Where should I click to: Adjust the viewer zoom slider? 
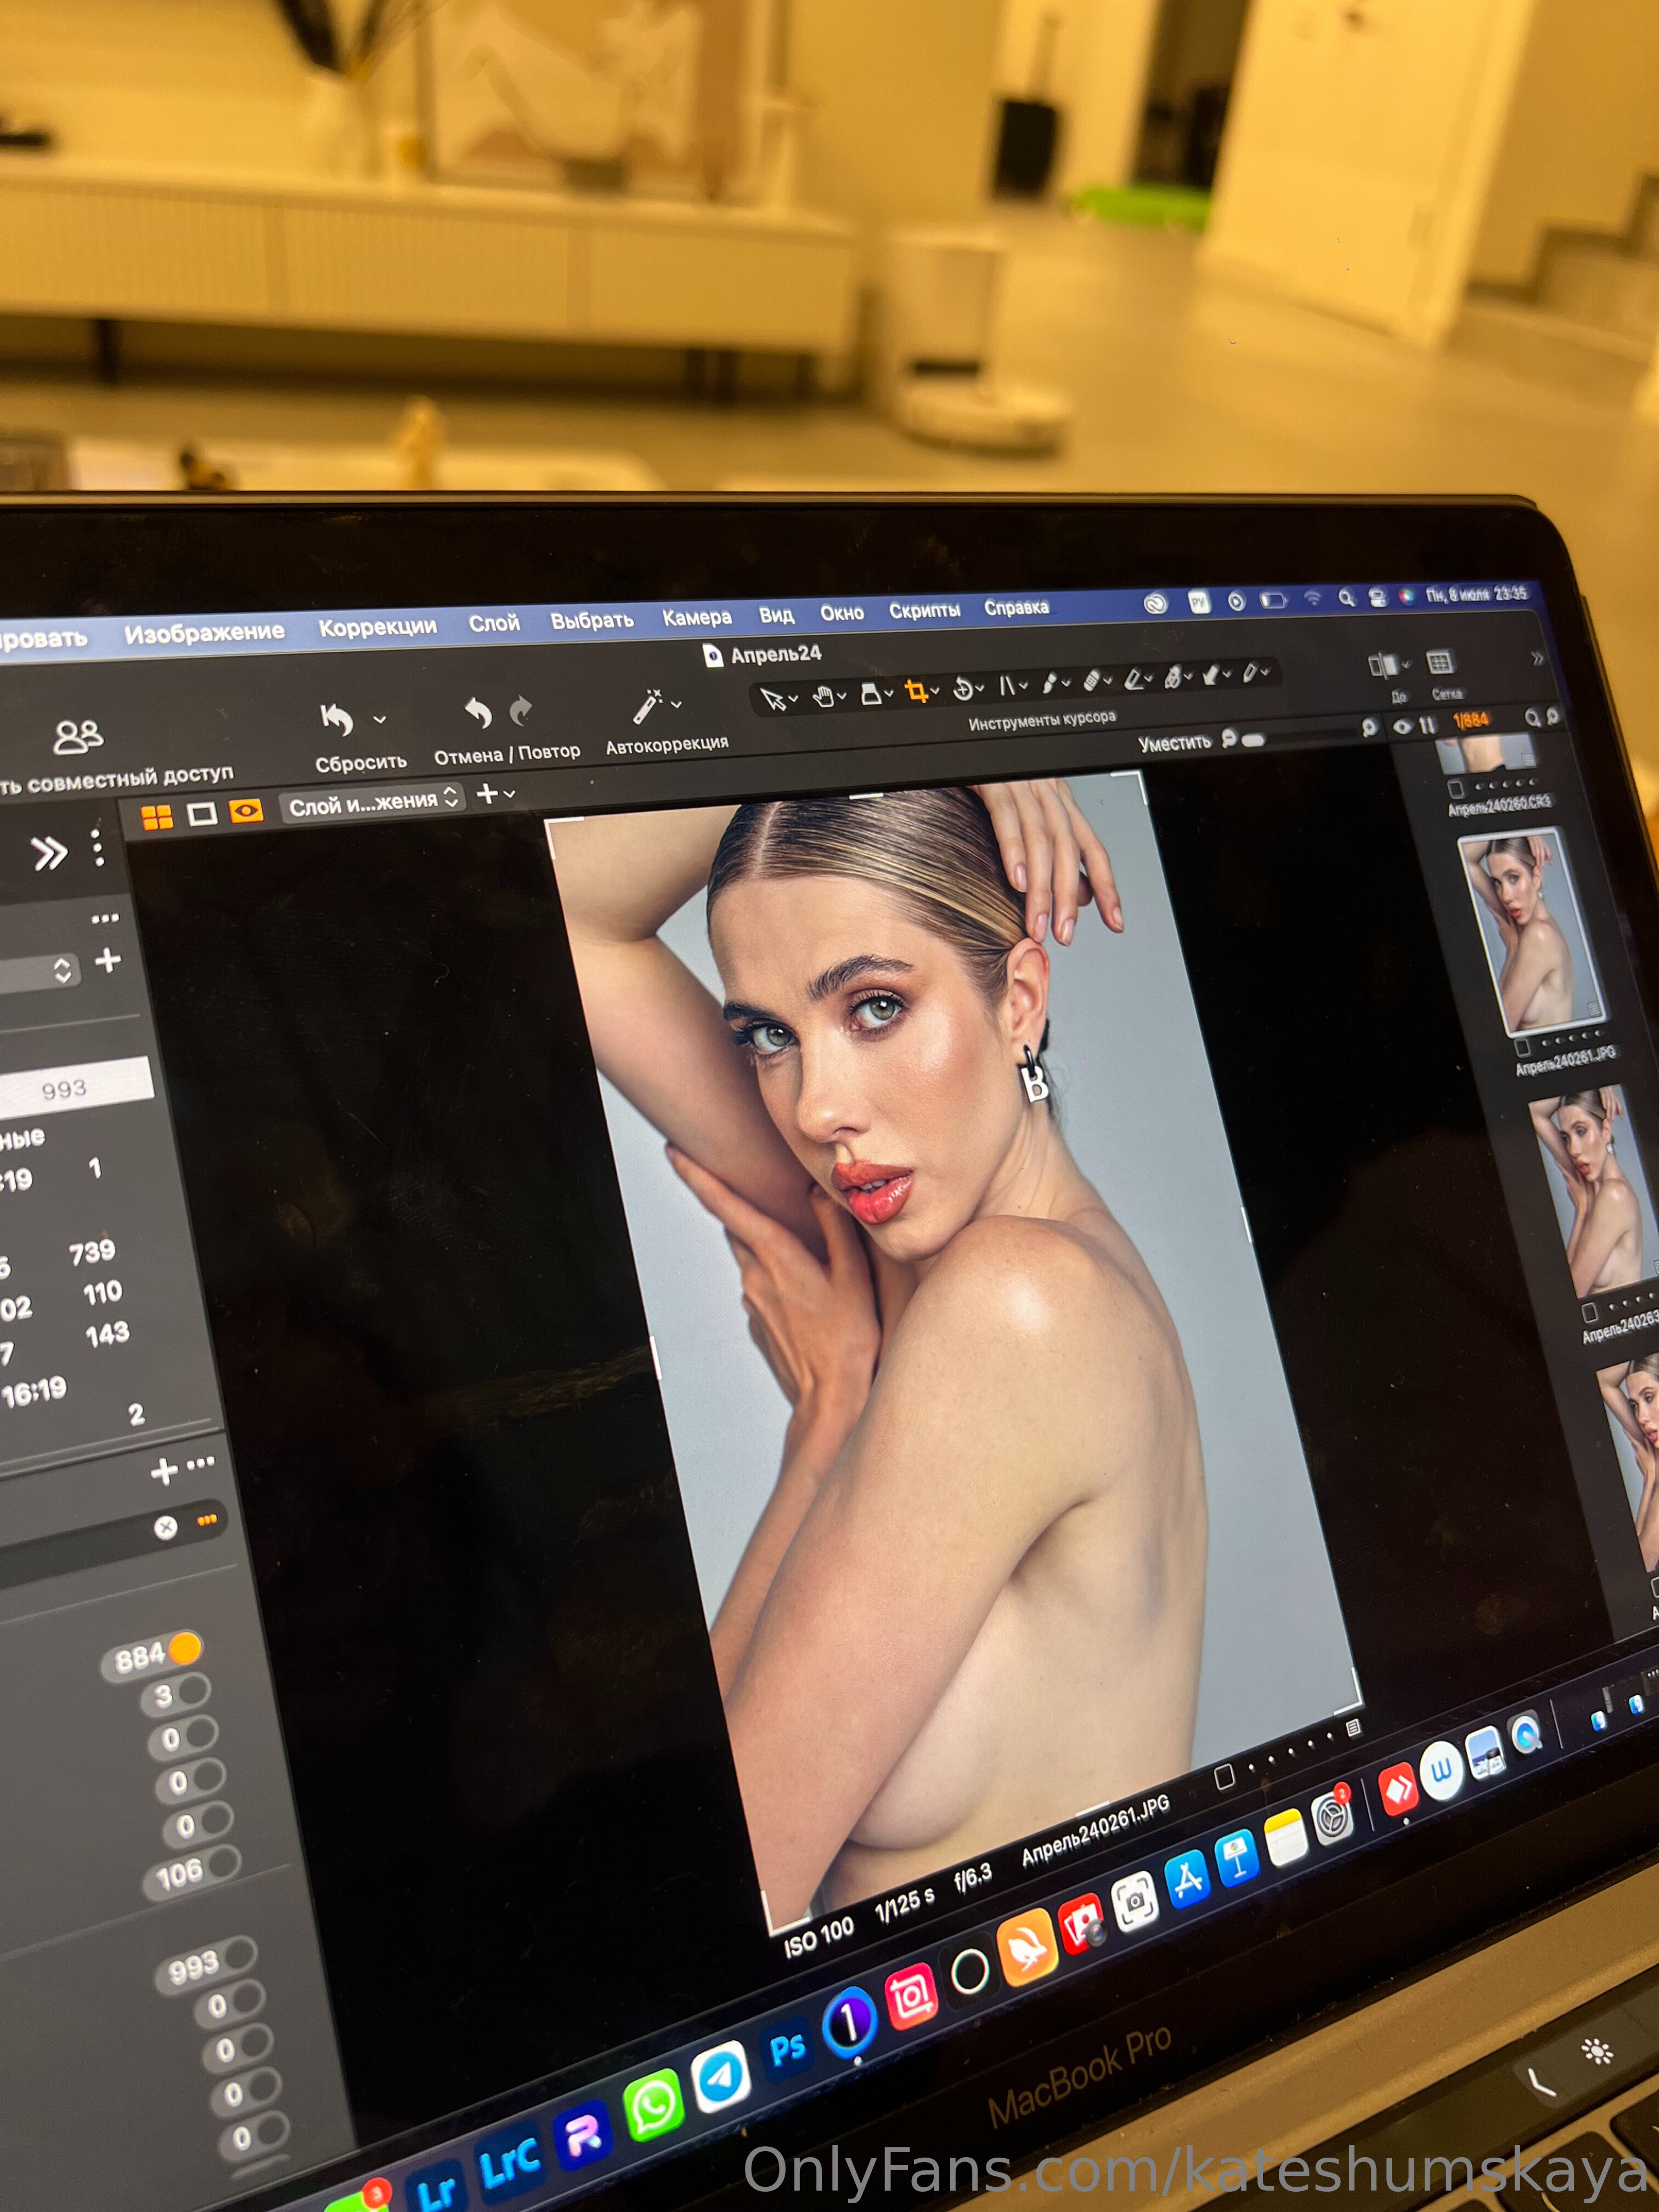pyautogui.click(x=1252, y=740)
